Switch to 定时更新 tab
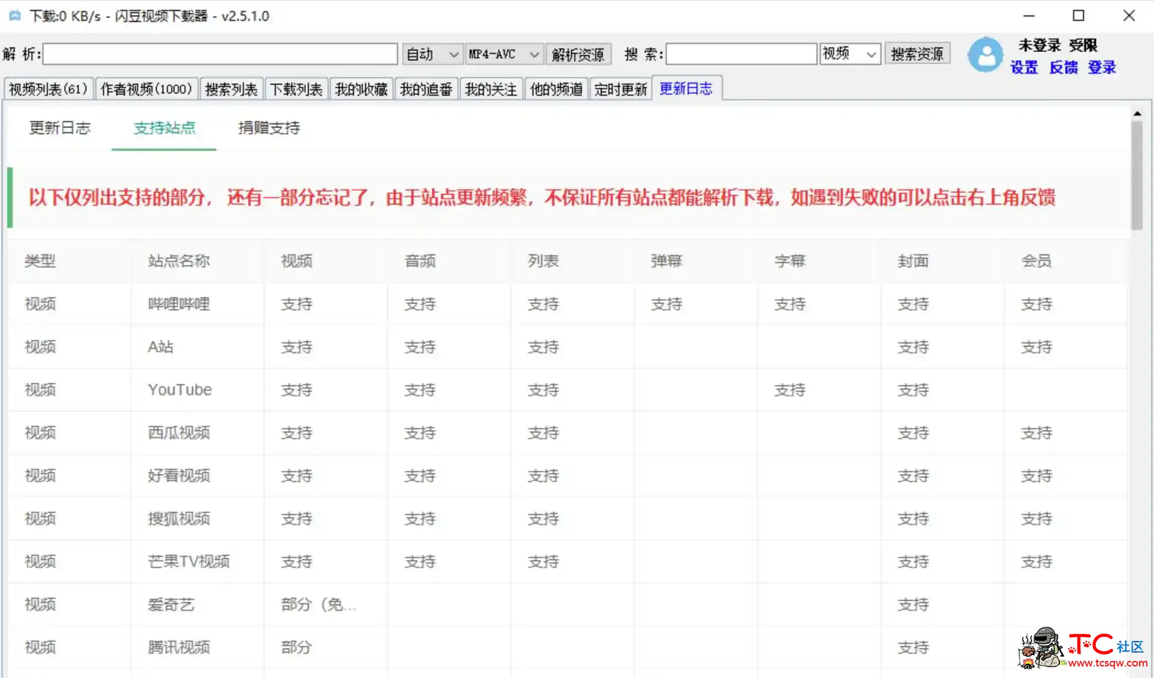The width and height of the screenshot is (1154, 678). pos(620,89)
